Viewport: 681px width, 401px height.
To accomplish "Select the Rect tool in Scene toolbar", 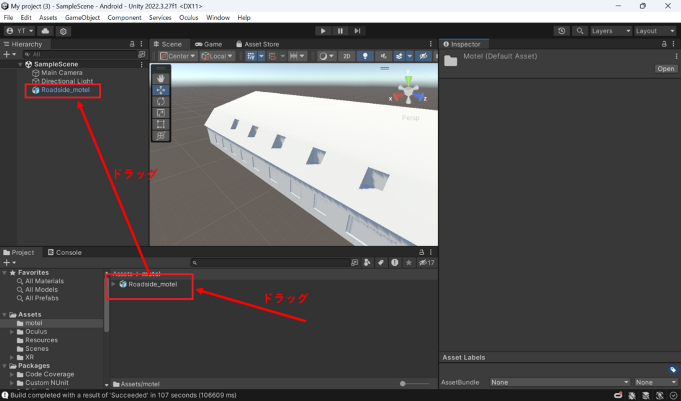I will pyautogui.click(x=161, y=124).
